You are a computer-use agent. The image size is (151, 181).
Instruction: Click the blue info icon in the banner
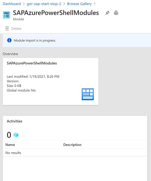click(x=9, y=40)
